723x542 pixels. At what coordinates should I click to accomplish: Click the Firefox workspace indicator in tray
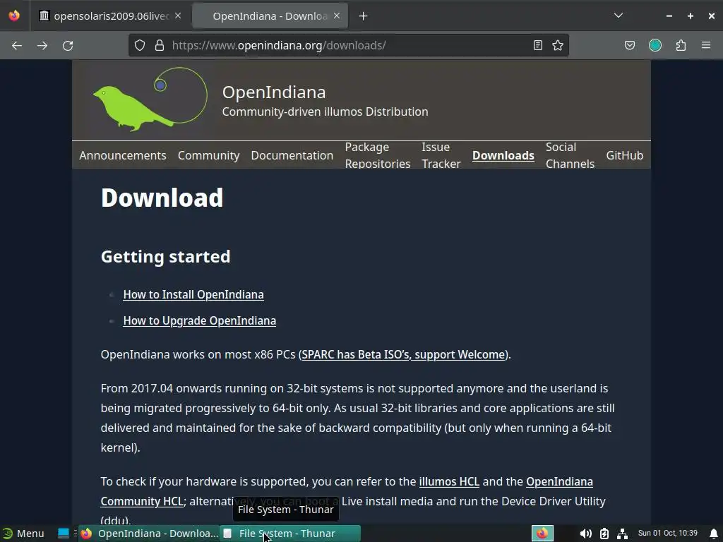click(x=542, y=534)
